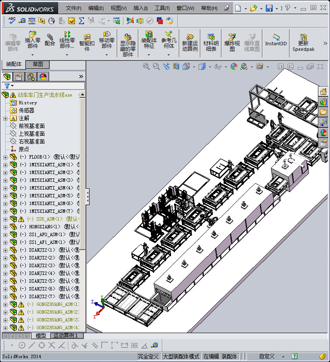Toggle Show Hidden Components (显示隐藏的零部件)
The image size is (330, 362).
(x=128, y=45)
